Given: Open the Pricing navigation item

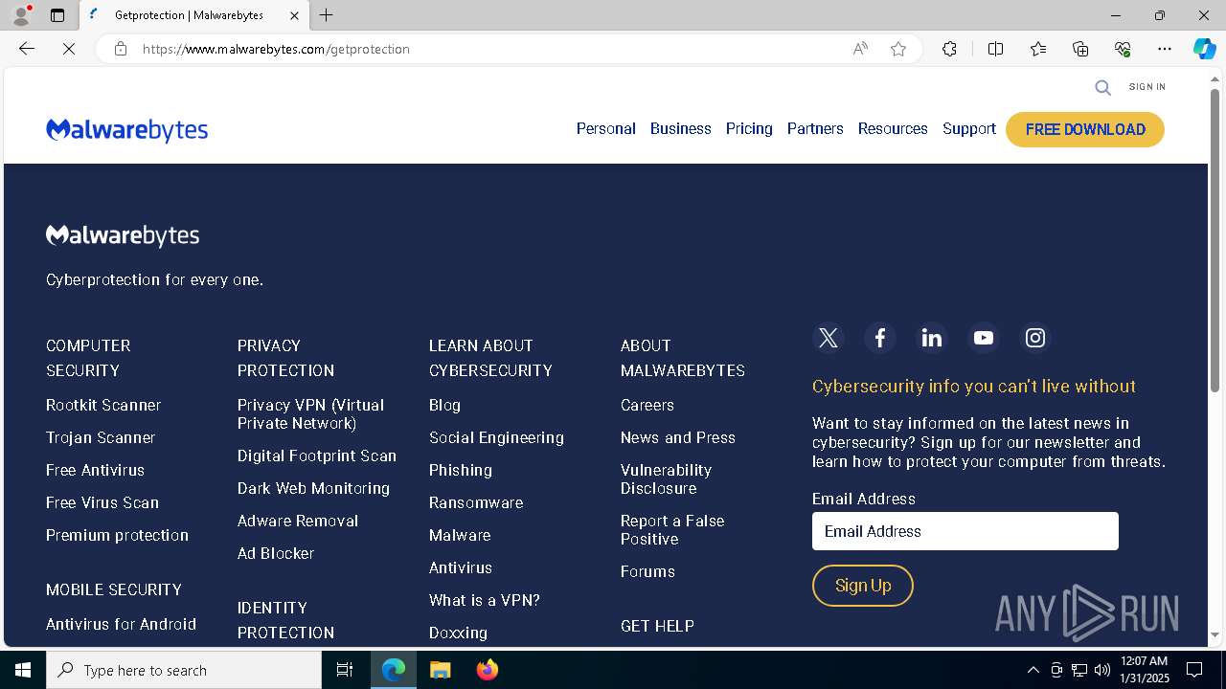Looking at the screenshot, I should point(749,129).
